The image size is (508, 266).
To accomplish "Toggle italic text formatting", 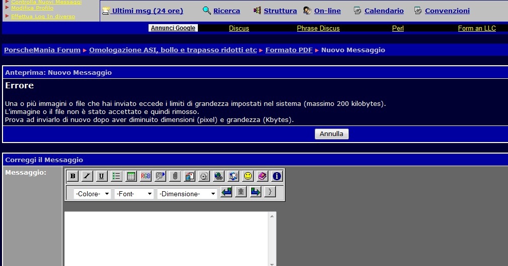I will pos(87,176).
